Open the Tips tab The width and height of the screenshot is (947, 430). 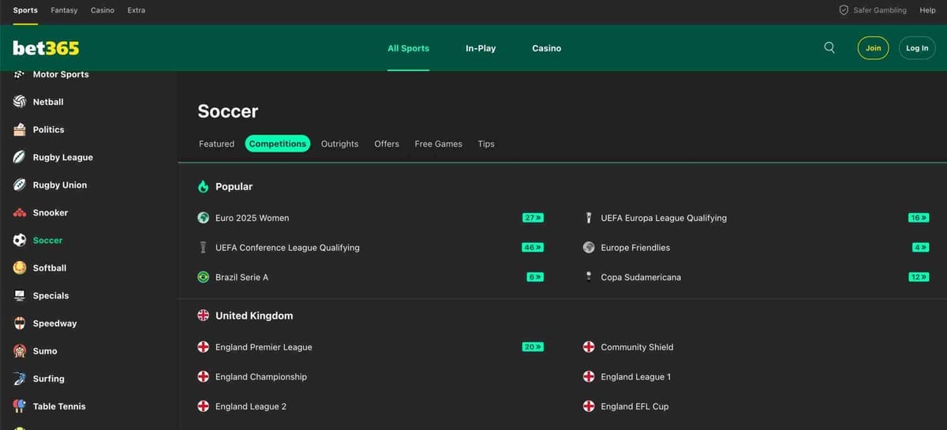[x=486, y=144]
